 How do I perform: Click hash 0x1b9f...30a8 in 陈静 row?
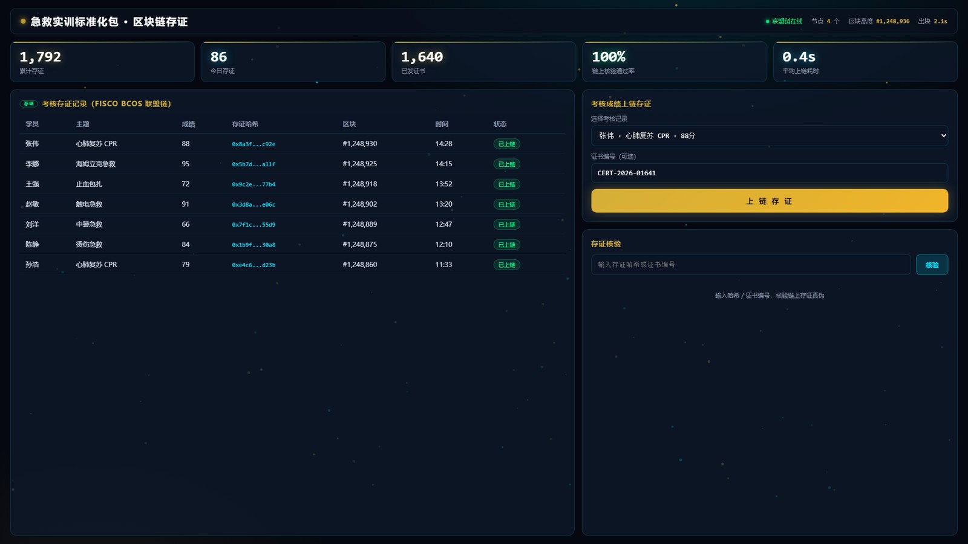(253, 245)
